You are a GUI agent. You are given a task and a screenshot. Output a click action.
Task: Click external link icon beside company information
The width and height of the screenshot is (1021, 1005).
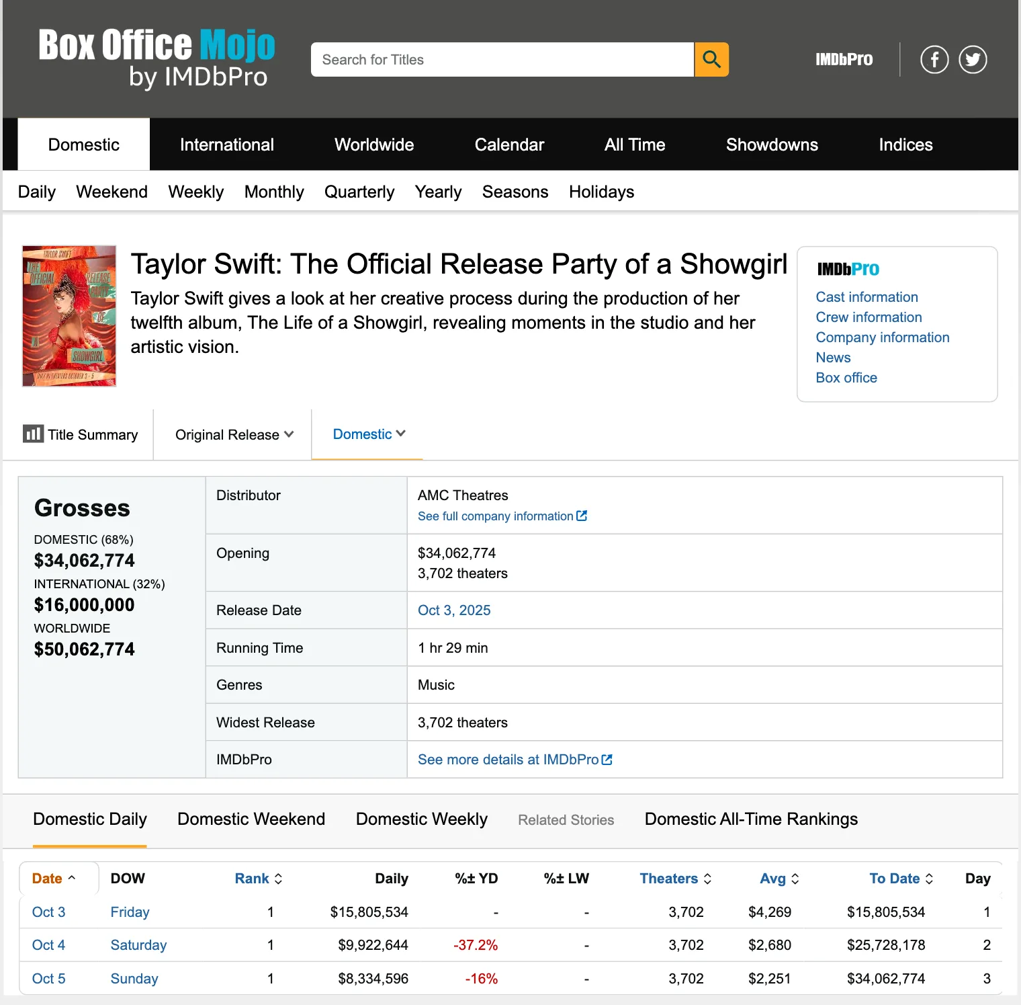582,516
